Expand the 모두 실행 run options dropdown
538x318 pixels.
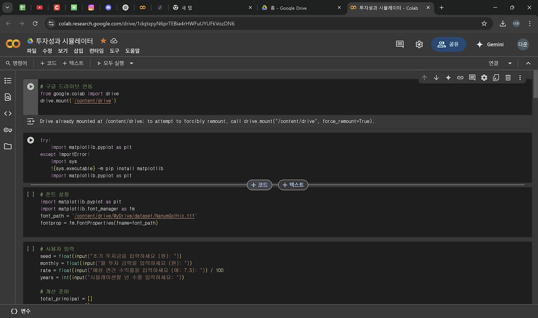131,63
